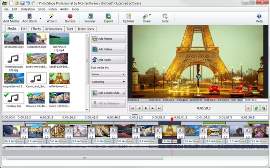Click the open project folder icon in title bar
This screenshot has width=270, height=168.
pyautogui.click(x=17, y=3)
